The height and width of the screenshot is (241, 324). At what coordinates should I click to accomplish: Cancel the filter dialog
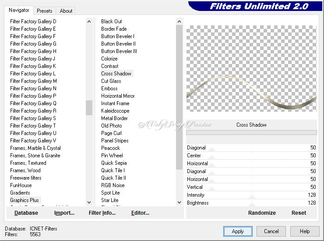tap(271, 231)
